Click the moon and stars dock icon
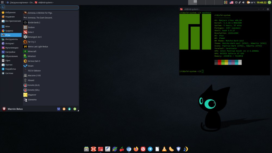The height and width of the screenshot is (153, 272). click(x=186, y=149)
